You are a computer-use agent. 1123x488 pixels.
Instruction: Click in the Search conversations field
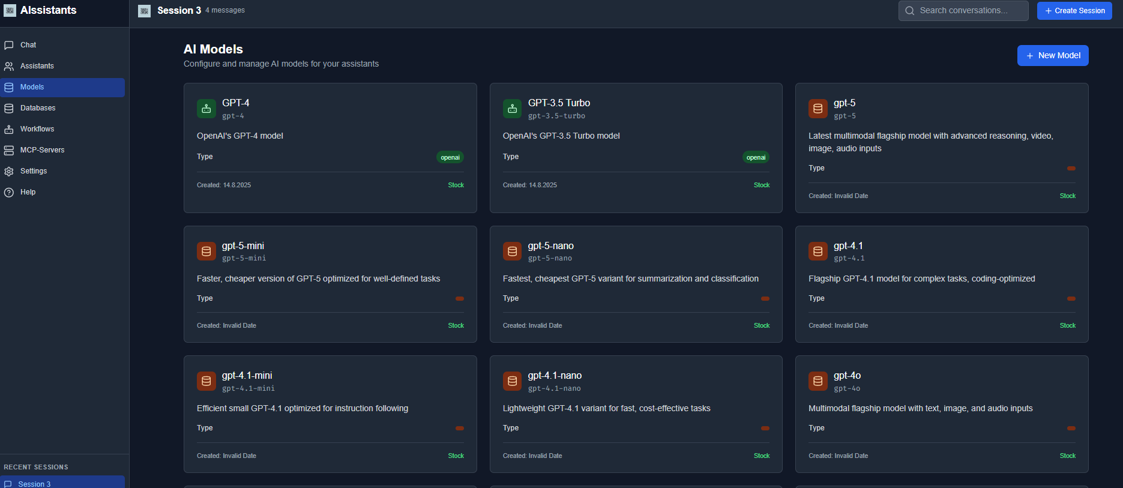pyautogui.click(x=963, y=11)
